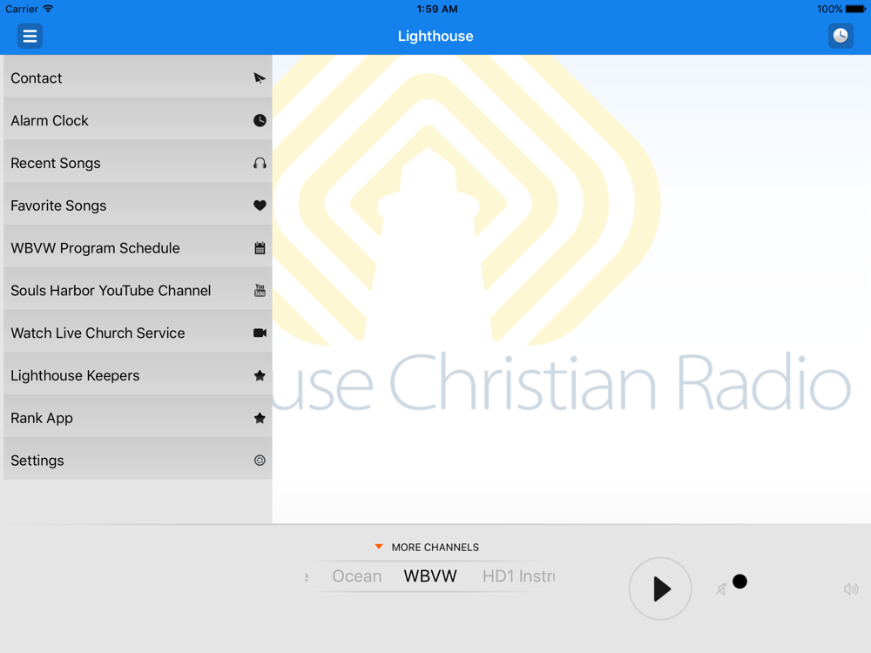Toggle the hamburger menu button
Image resolution: width=871 pixels, height=653 pixels.
tap(30, 36)
